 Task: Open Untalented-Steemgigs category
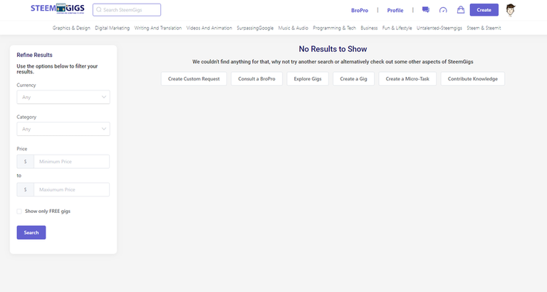[439, 28]
